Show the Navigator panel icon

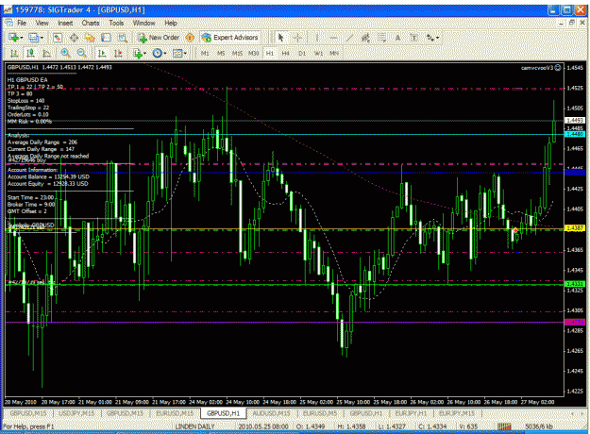(90, 38)
